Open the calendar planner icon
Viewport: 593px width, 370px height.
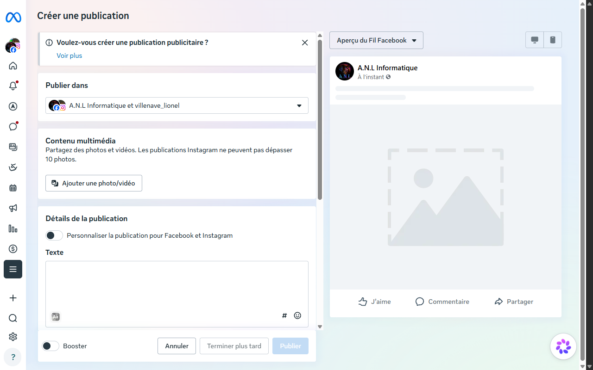click(13, 188)
